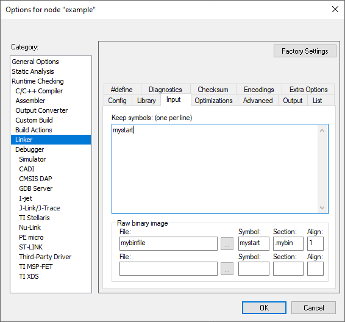Open the Checksum tab
345x322 pixels.
click(213, 90)
